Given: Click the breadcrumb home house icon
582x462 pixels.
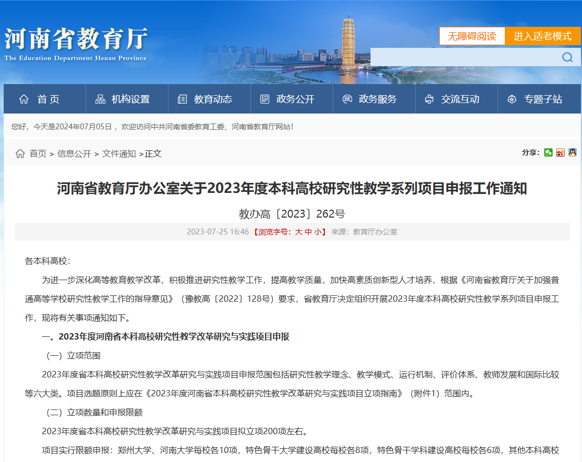Looking at the screenshot, I should tap(20, 153).
